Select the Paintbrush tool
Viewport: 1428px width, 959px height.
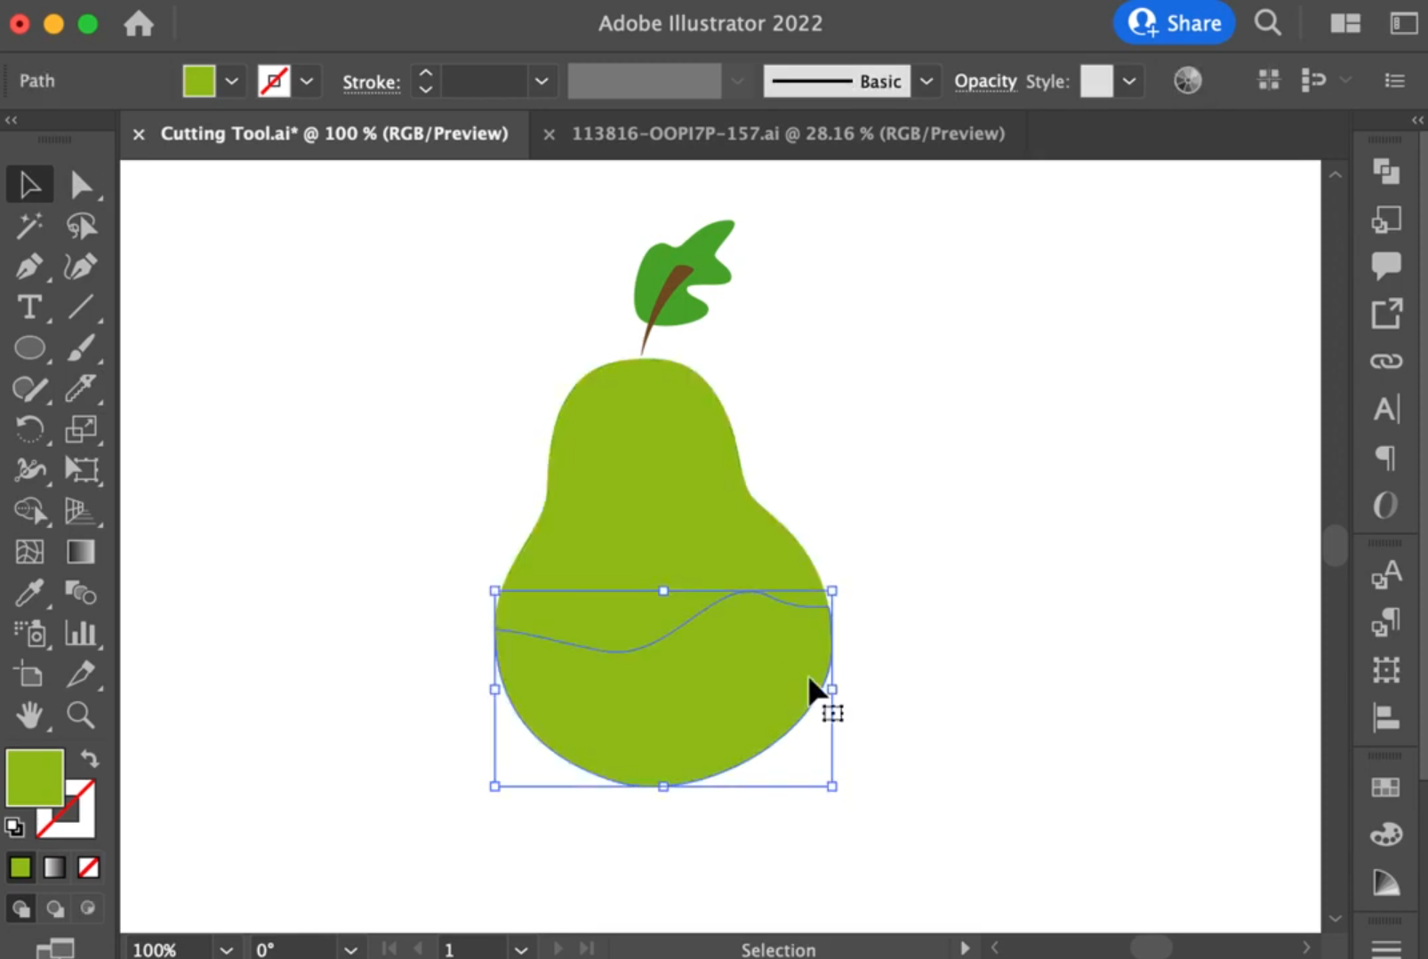pyautogui.click(x=81, y=348)
